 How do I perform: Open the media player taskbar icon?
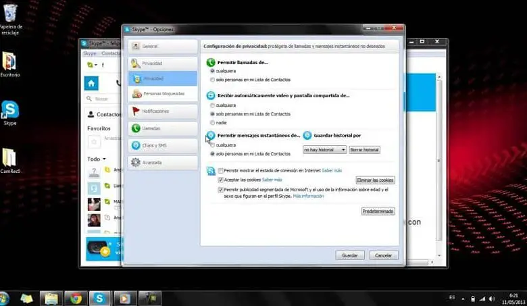point(125,299)
